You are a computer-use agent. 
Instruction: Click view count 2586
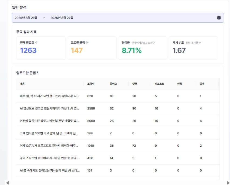[91, 108]
